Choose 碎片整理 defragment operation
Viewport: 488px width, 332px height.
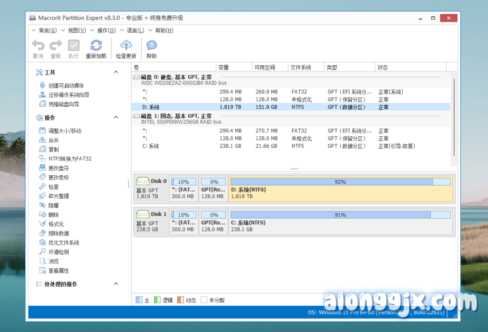coord(58,196)
